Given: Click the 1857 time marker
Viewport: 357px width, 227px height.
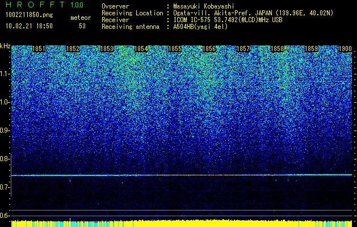Looking at the screenshot, I should coord(243,49).
